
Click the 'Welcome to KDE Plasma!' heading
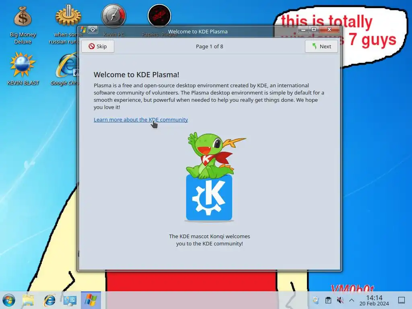(x=136, y=74)
